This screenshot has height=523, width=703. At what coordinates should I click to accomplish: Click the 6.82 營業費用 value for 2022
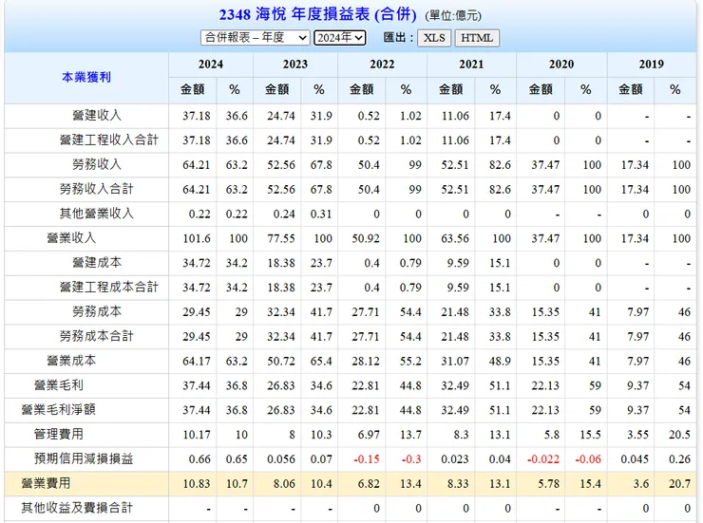coord(369,483)
